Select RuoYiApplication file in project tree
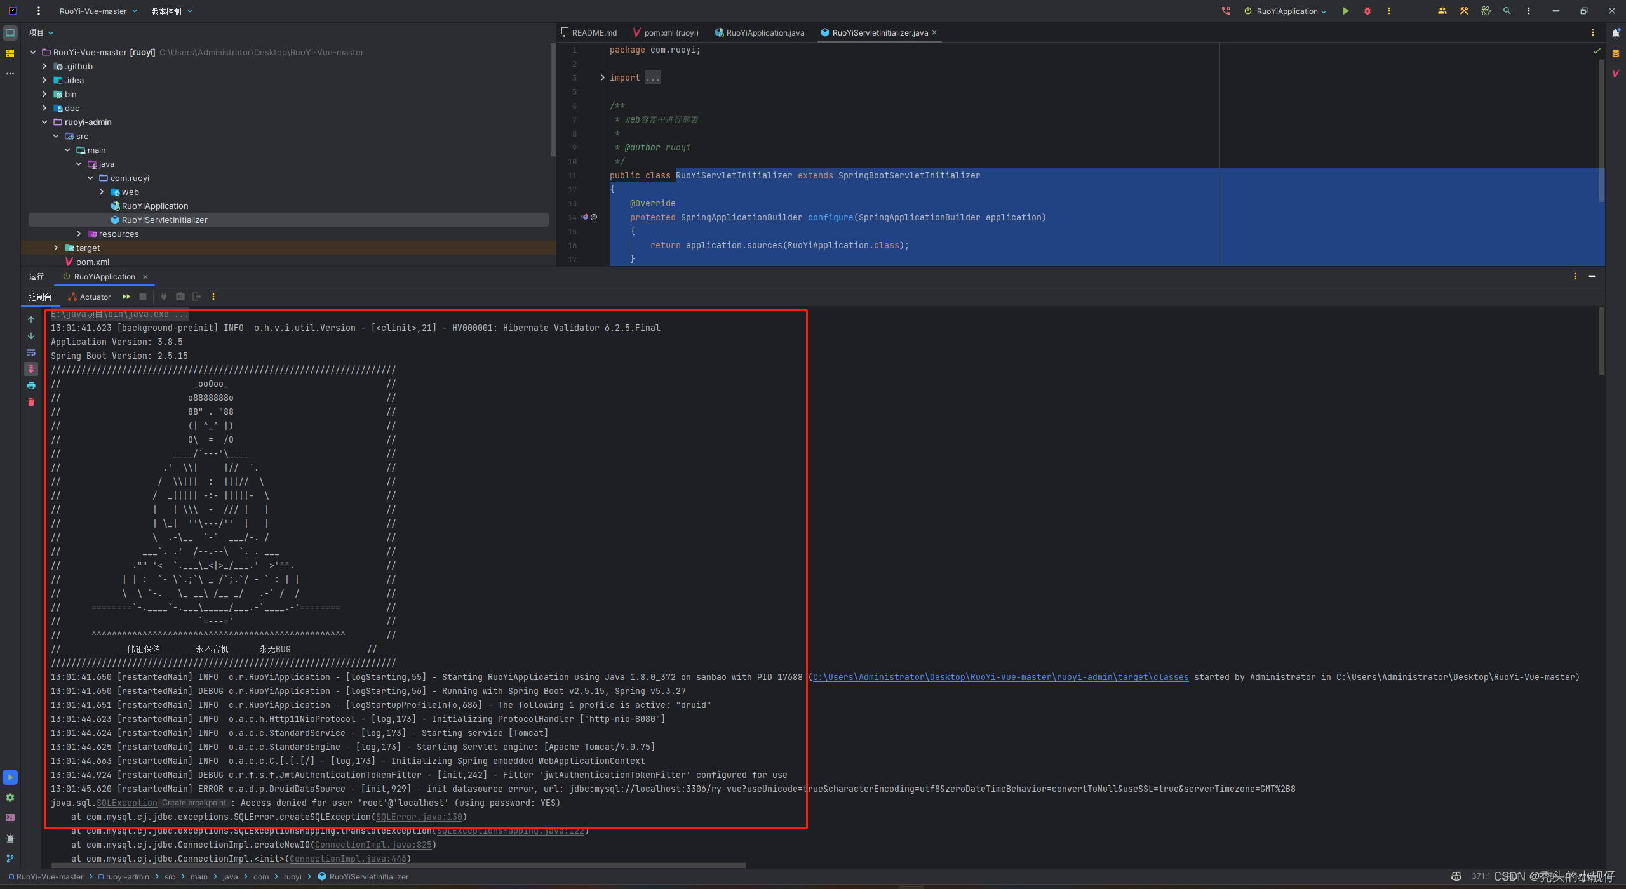The width and height of the screenshot is (1626, 889). [154, 206]
